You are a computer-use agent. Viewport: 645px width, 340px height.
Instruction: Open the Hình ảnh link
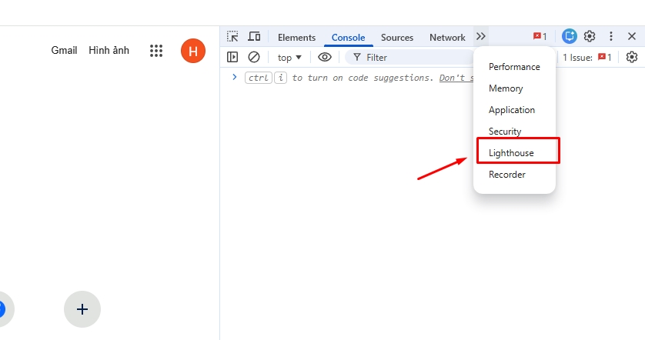109,50
